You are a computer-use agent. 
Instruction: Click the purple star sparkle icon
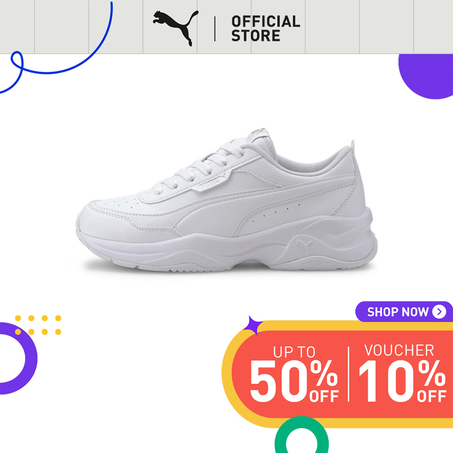point(253,326)
